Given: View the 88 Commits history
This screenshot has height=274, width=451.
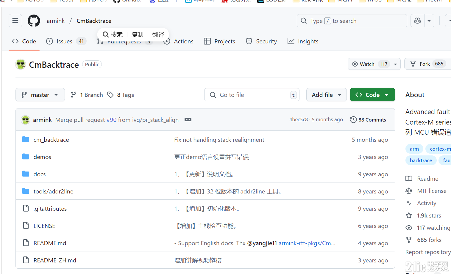Looking at the screenshot, I should pos(368,120).
